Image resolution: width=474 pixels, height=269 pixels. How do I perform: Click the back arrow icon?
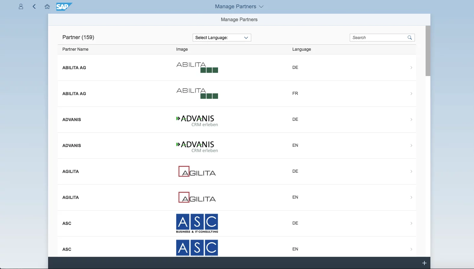click(34, 7)
